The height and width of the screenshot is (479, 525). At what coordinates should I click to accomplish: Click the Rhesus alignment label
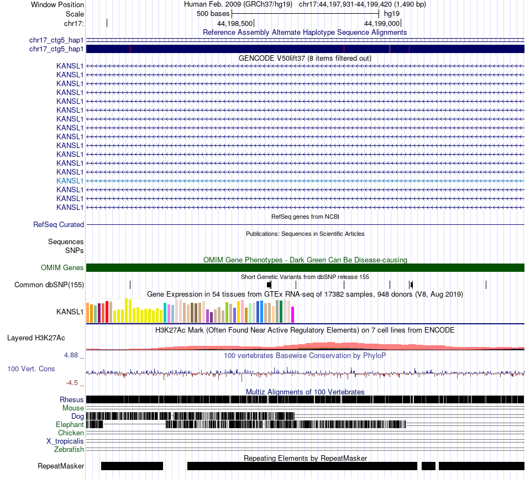click(72, 399)
